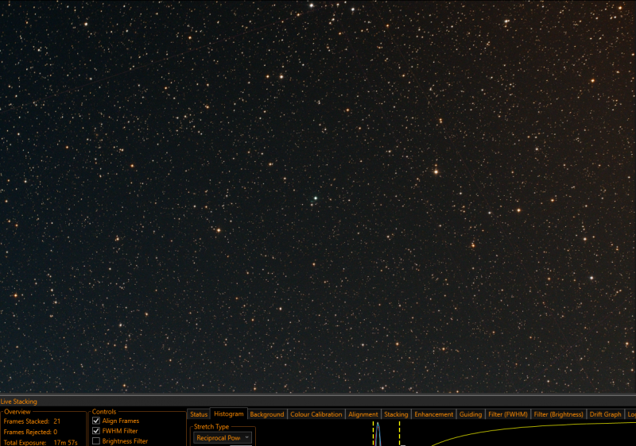The height and width of the screenshot is (446, 636).
Task: Go to the Enhancement tab
Action: tap(433, 414)
